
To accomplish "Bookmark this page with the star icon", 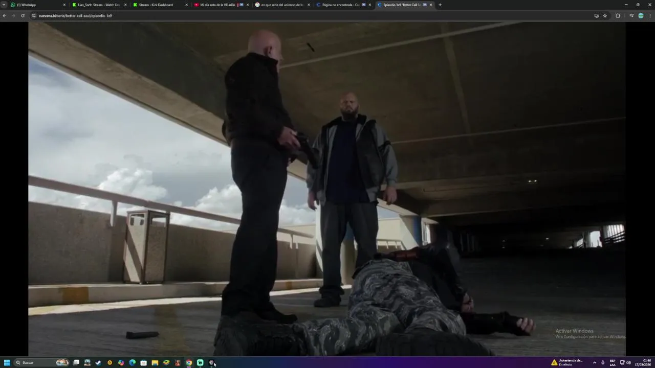I will [x=605, y=16].
